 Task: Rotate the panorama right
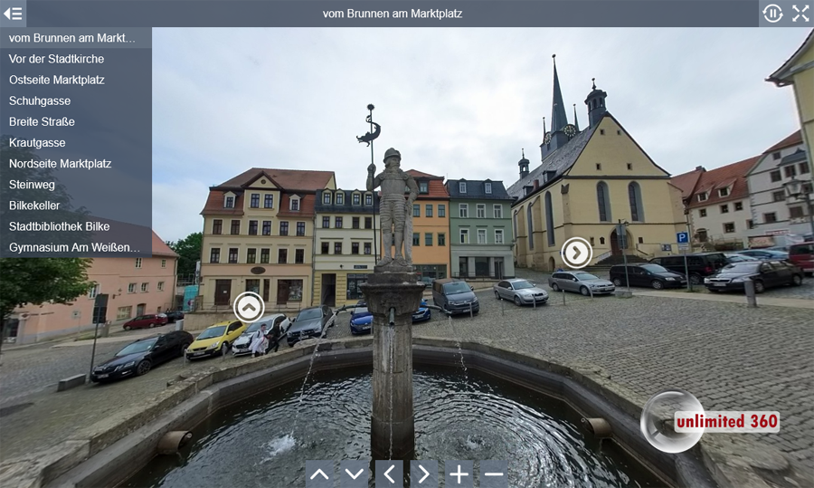click(423, 474)
